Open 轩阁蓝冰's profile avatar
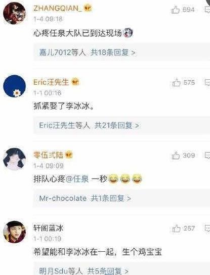 15,232
